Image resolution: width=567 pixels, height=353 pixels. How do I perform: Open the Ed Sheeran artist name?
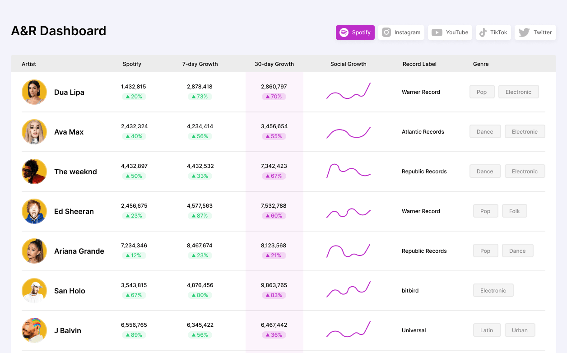click(74, 211)
